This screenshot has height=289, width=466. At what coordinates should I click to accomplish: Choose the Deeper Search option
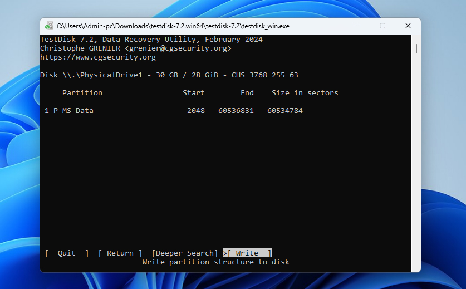[185, 253]
